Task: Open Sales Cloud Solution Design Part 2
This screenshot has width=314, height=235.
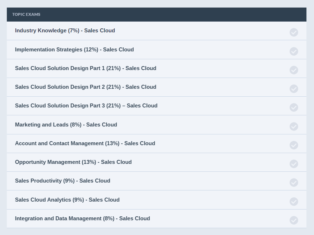Action: click(86, 87)
